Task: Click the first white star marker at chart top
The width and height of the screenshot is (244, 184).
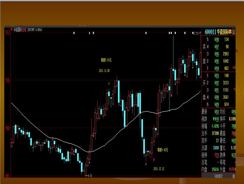Action: [x=74, y=33]
